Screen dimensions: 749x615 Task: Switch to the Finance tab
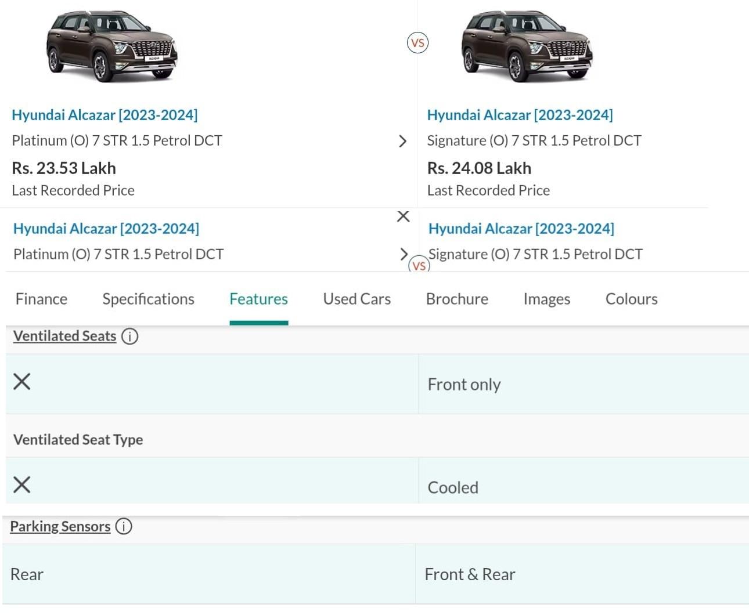coord(41,299)
